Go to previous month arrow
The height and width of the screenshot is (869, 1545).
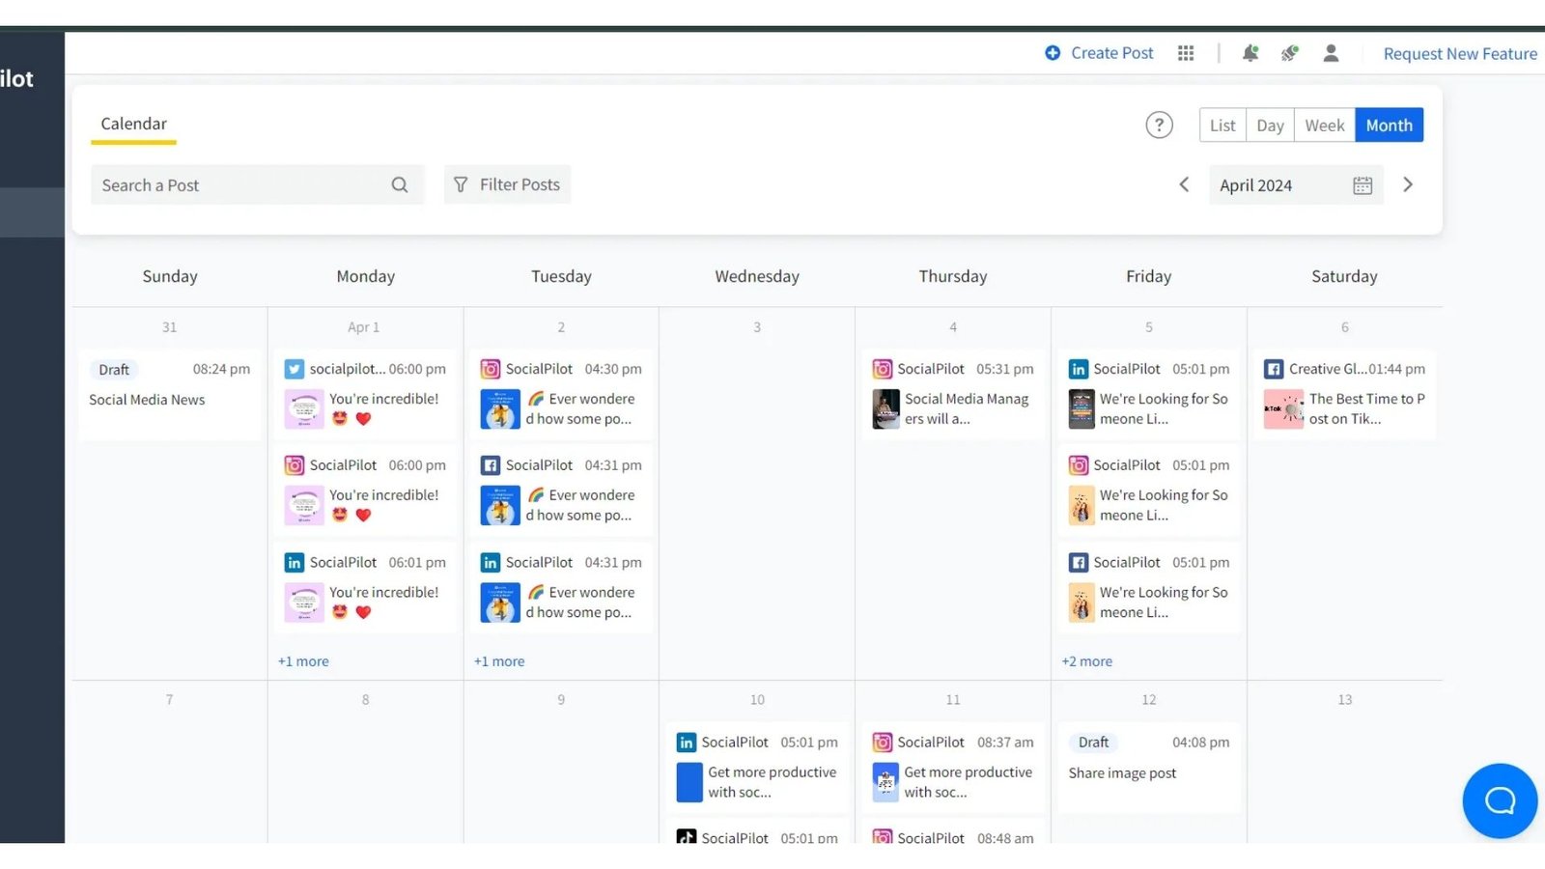pyautogui.click(x=1184, y=184)
